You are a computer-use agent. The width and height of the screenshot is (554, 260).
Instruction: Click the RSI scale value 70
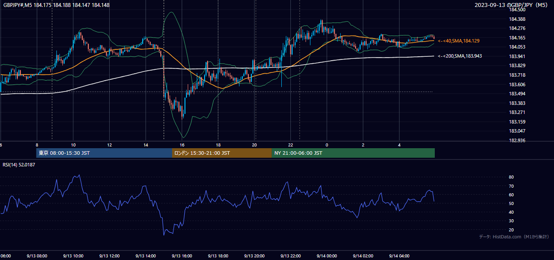point(512,186)
